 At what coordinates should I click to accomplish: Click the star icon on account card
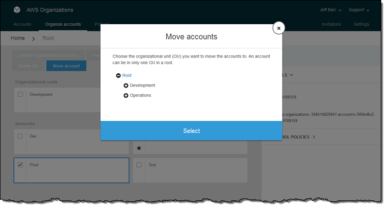tap(139, 148)
